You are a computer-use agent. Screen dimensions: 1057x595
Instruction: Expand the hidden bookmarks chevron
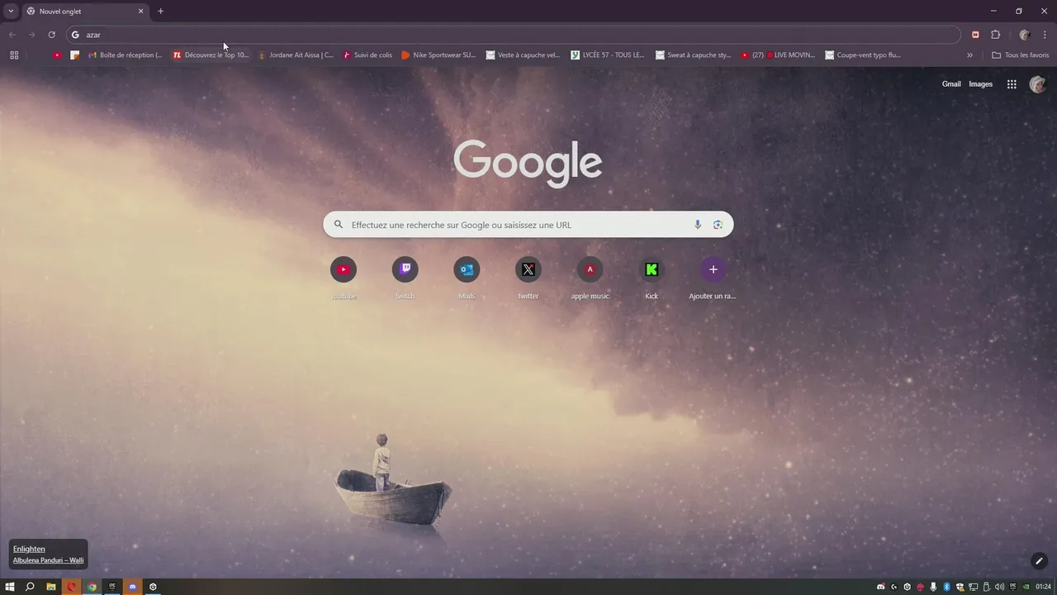coord(969,55)
